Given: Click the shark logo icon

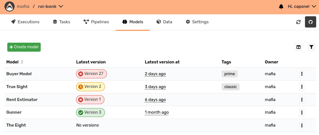Looking at the screenshot, I should (x=9, y=6).
